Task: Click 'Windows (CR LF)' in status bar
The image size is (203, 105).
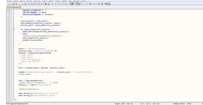Action: pos(179,104)
